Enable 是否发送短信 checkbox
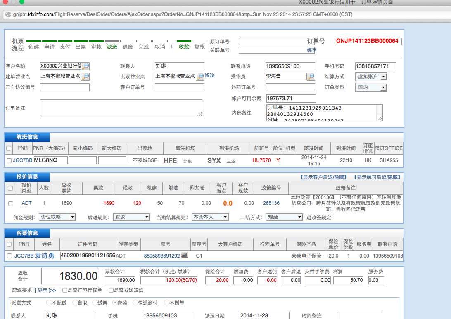The width and height of the screenshot is (451, 319). coord(111,290)
